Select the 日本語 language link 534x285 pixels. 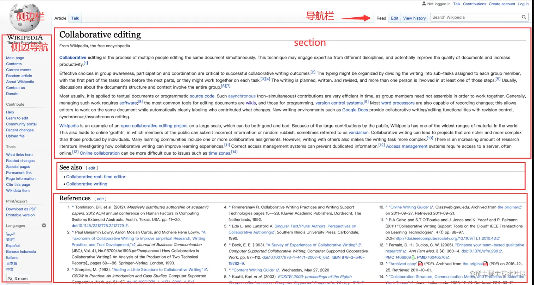click(12, 263)
